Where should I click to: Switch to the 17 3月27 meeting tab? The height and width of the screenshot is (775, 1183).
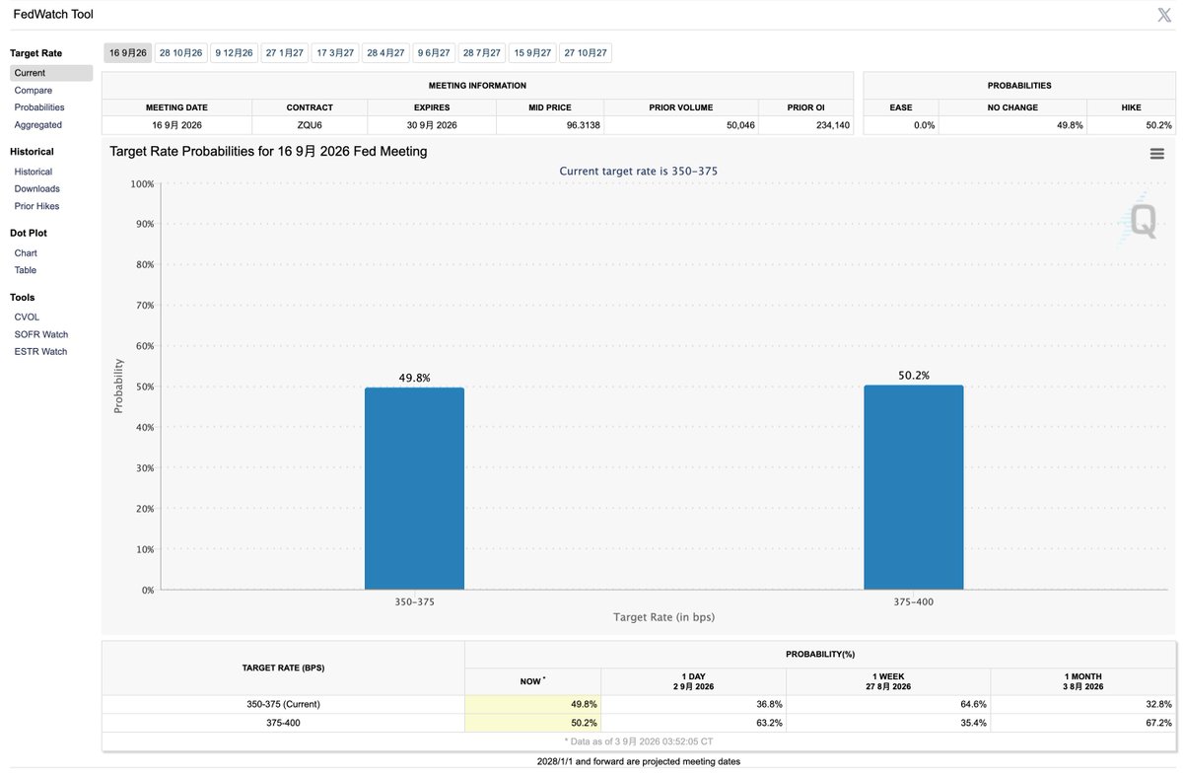(335, 53)
